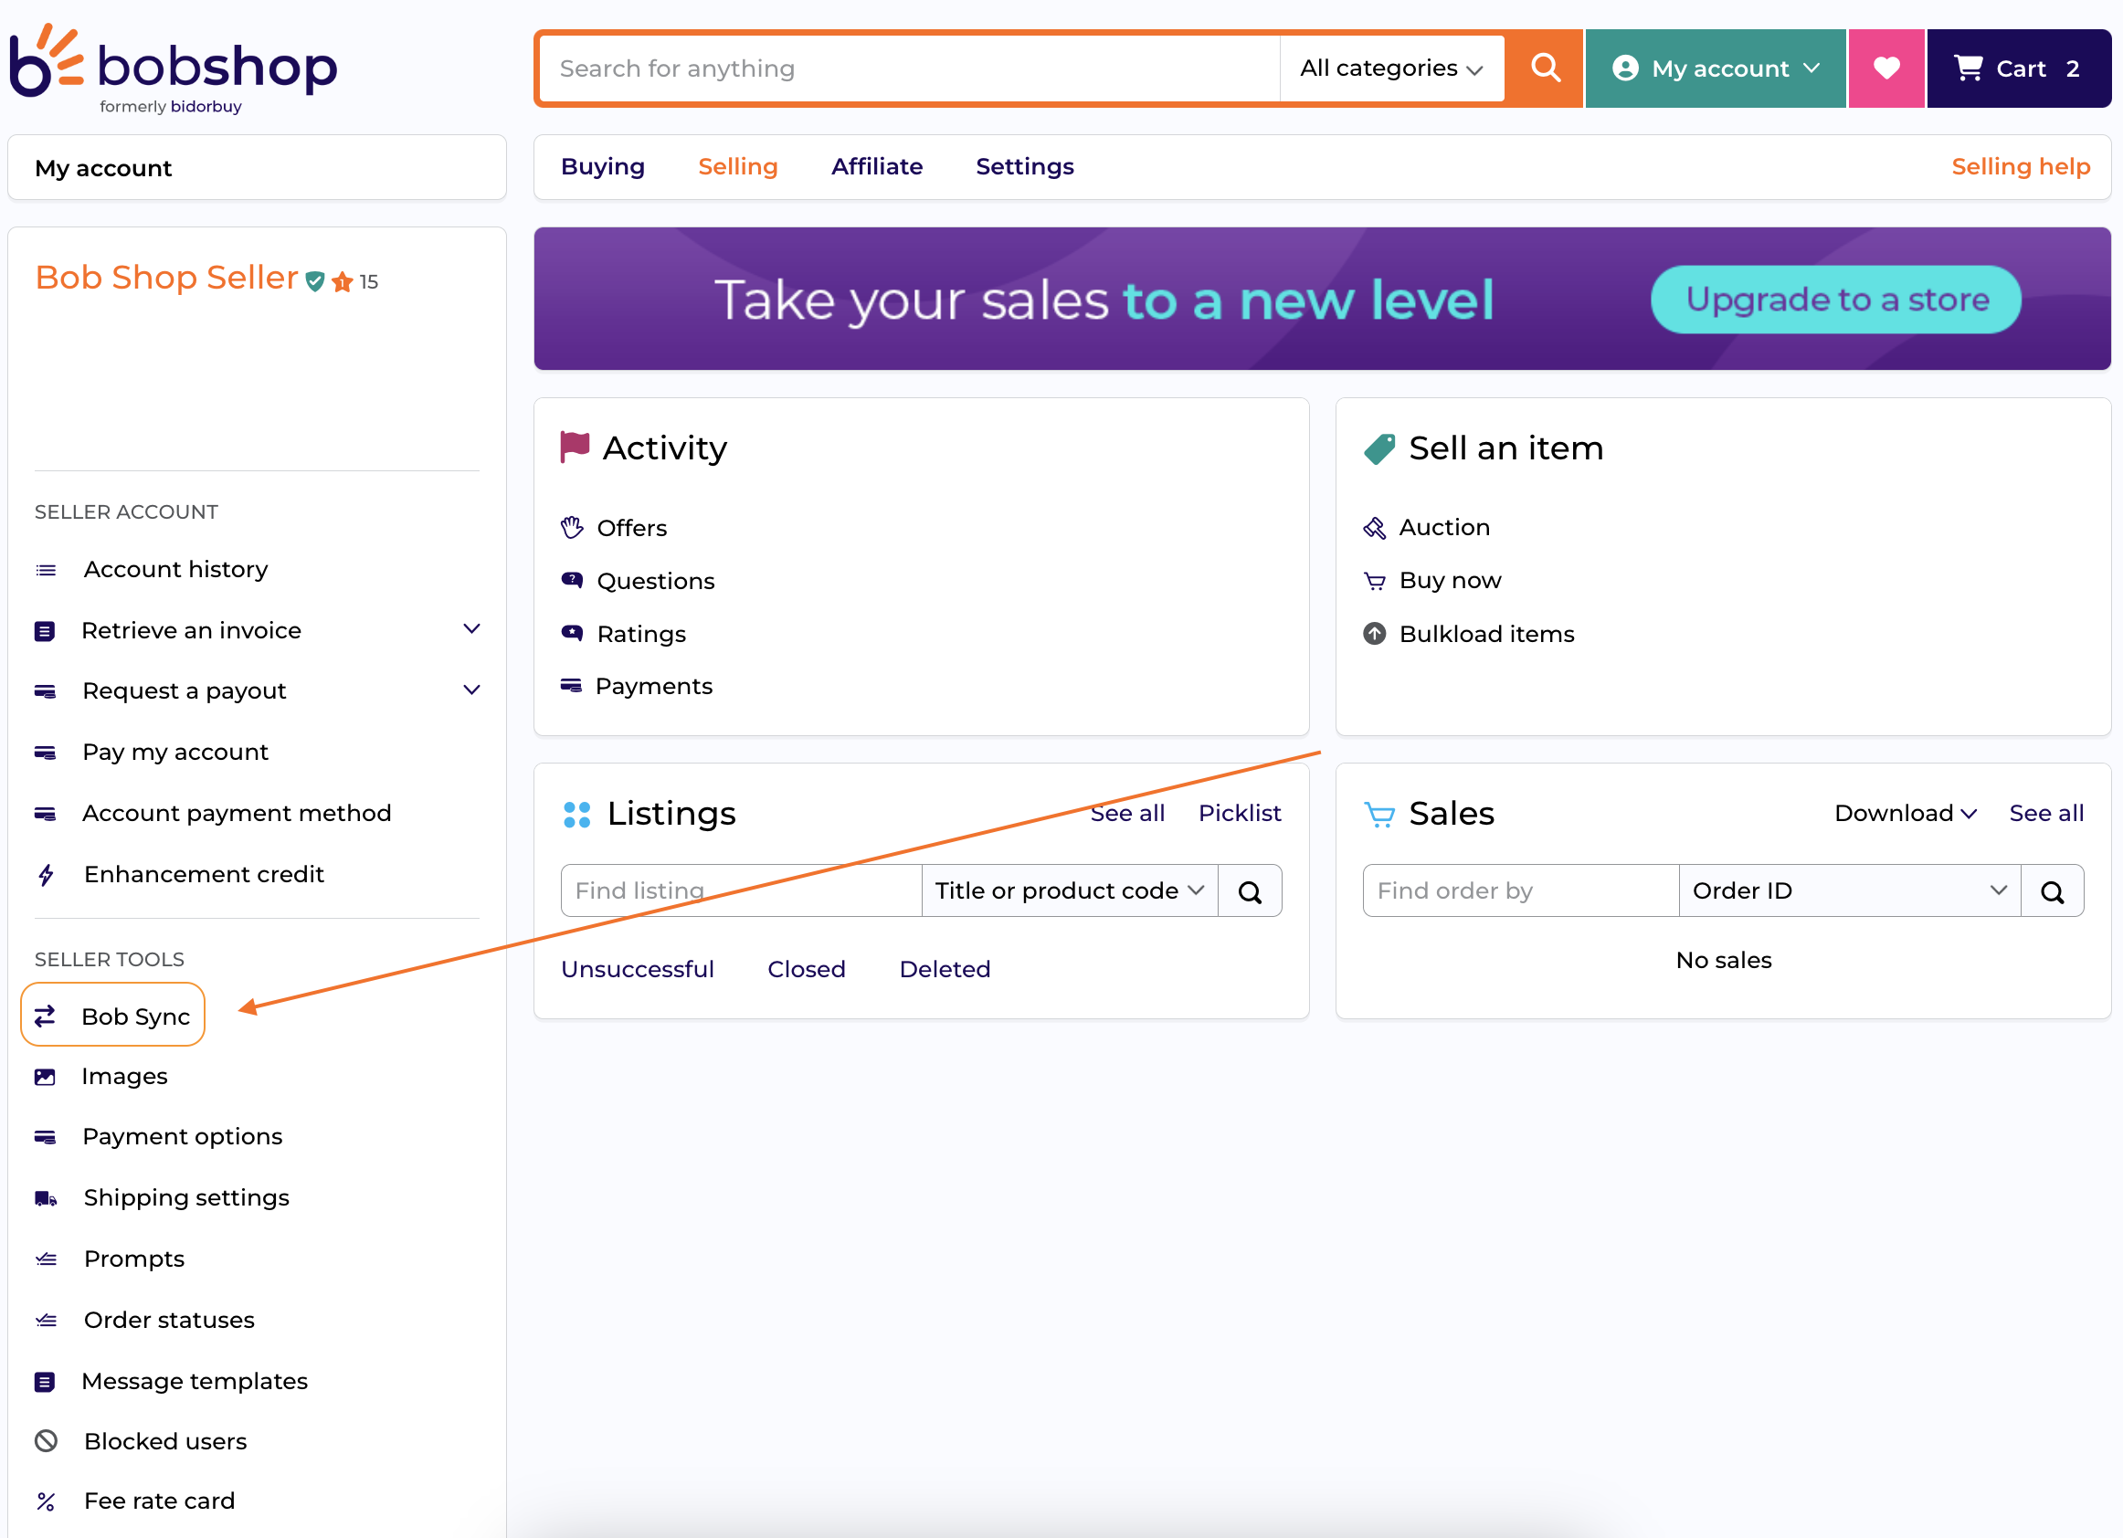Switch to the Selling tab

[x=737, y=166]
